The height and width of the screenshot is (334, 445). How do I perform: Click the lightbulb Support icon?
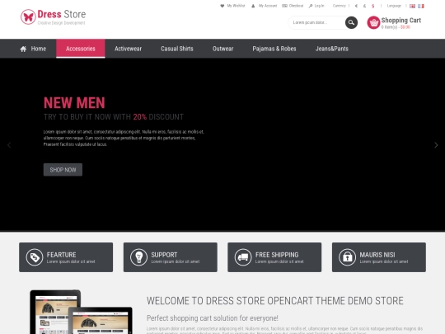(x=138, y=257)
